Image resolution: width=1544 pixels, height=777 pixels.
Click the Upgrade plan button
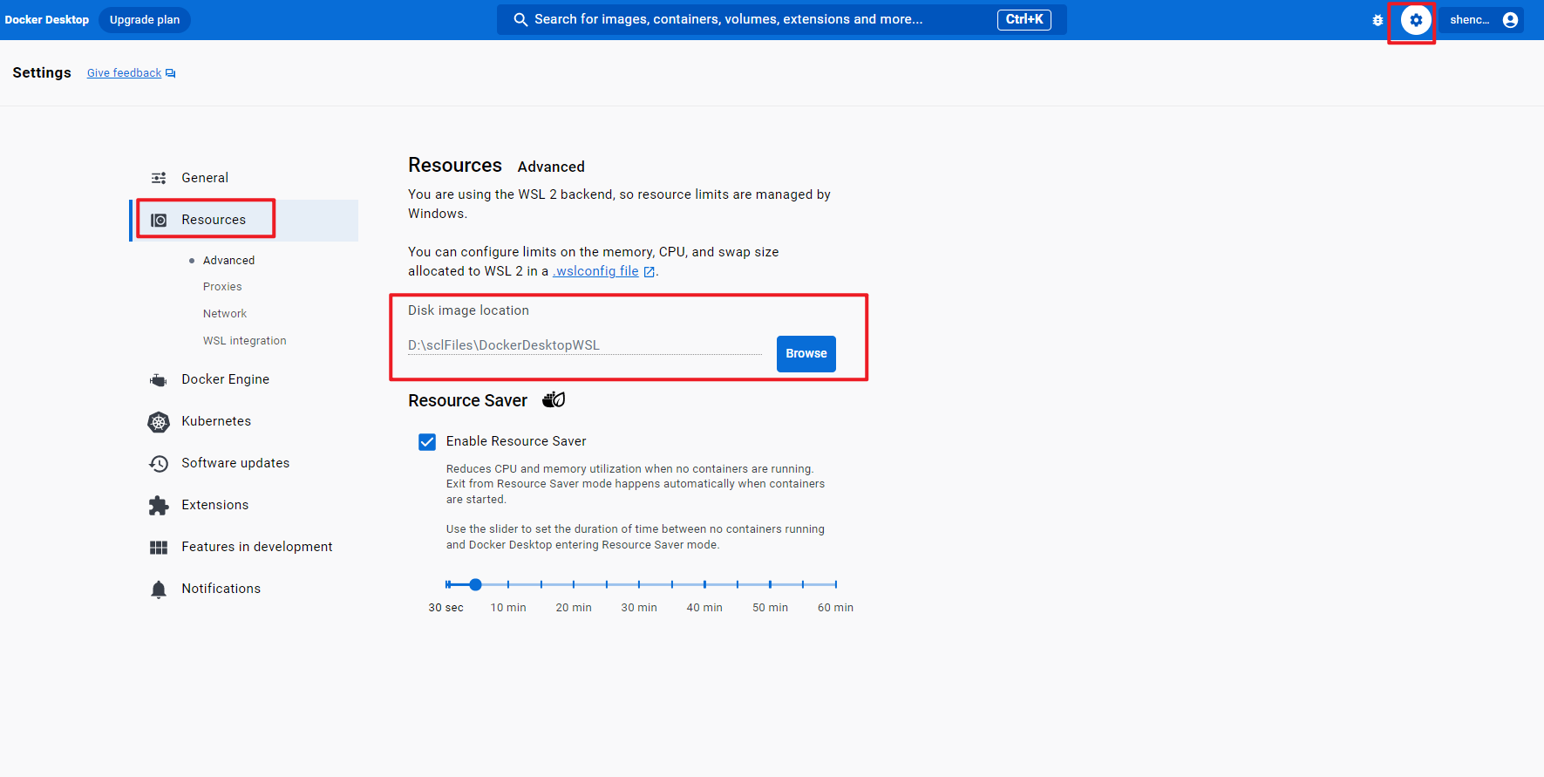pyautogui.click(x=145, y=20)
